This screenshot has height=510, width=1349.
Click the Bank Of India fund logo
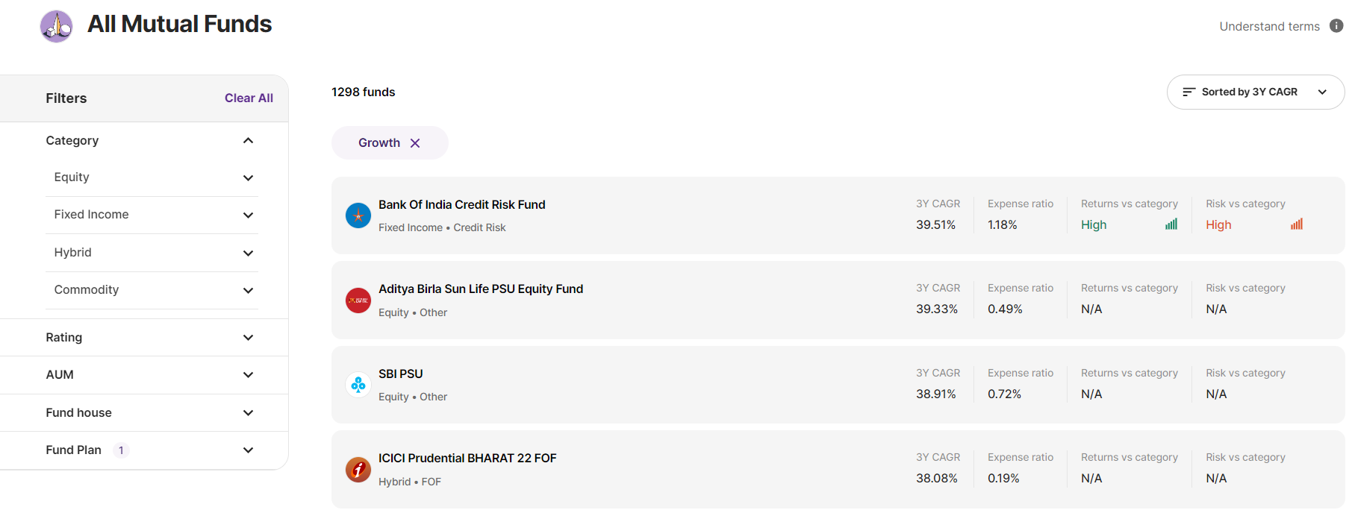pyautogui.click(x=358, y=215)
